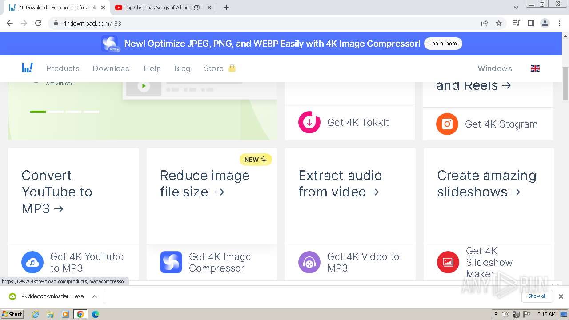Click the Chrome icon in taskbar
This screenshot has width=569, height=320.
pos(80,314)
